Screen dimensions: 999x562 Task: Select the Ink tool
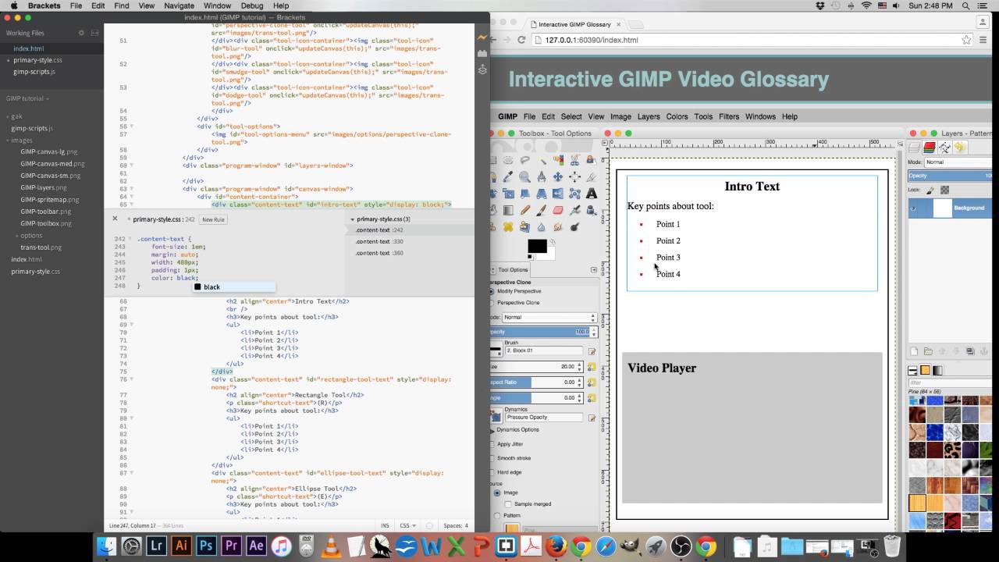[x=591, y=210]
